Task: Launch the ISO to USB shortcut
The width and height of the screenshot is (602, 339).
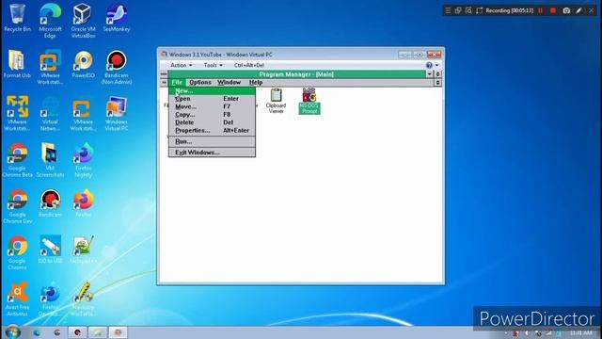Action: coord(50,250)
